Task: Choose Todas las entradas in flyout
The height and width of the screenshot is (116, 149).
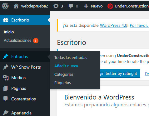Action: 71,57
